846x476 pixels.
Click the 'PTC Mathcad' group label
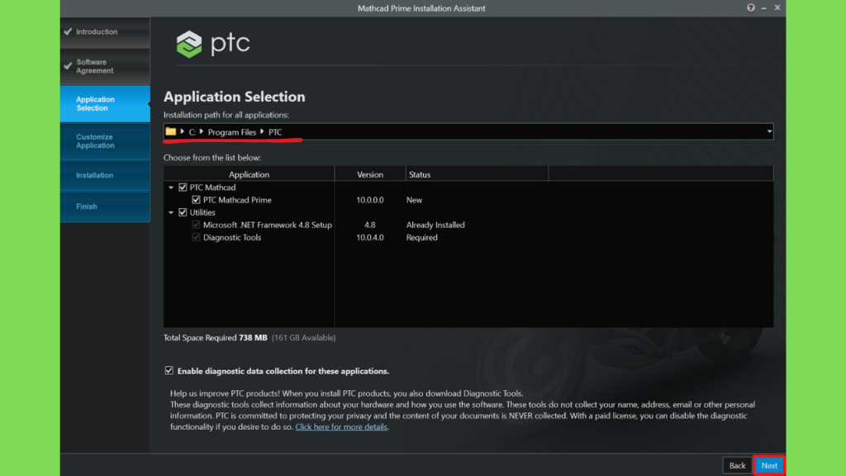(212, 188)
